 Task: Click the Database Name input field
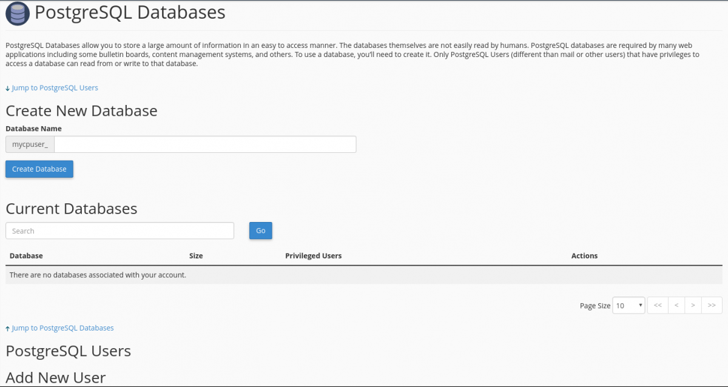pyautogui.click(x=205, y=144)
